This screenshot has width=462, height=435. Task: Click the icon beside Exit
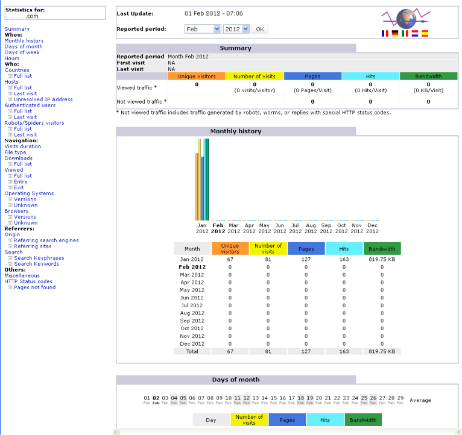click(x=10, y=188)
